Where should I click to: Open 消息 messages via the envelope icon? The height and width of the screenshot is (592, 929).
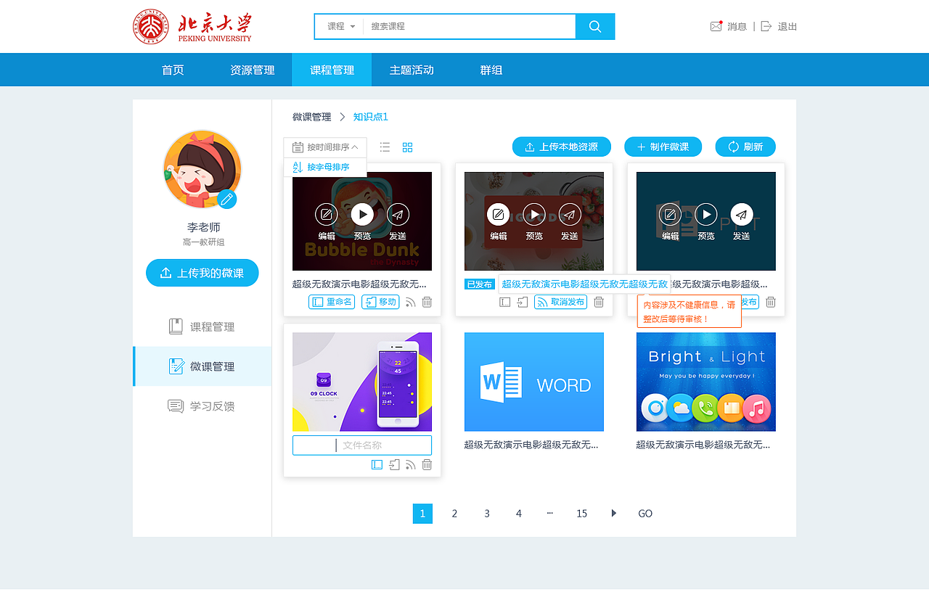(714, 25)
